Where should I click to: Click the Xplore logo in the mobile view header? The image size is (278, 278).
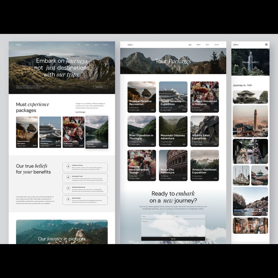236,44
